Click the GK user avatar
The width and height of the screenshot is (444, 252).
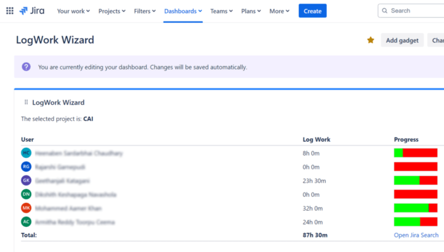(26, 181)
